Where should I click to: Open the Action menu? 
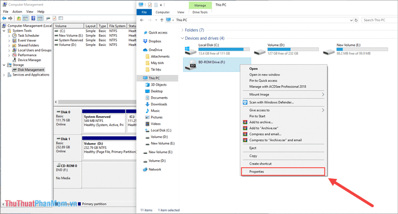coord(17,12)
